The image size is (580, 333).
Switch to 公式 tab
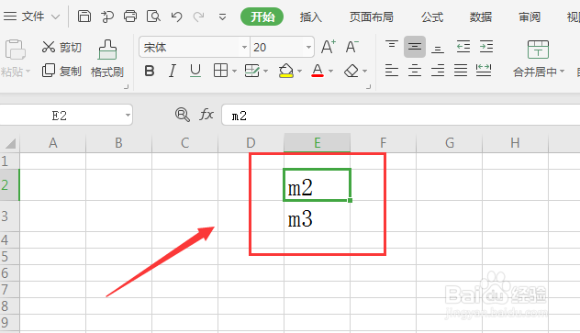431,17
